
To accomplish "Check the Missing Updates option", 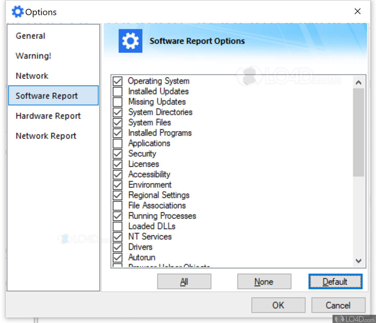I will click(x=117, y=102).
